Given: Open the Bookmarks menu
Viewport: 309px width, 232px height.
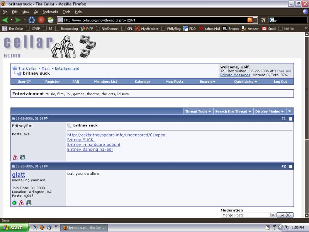Looking at the screenshot, I should [50, 12].
